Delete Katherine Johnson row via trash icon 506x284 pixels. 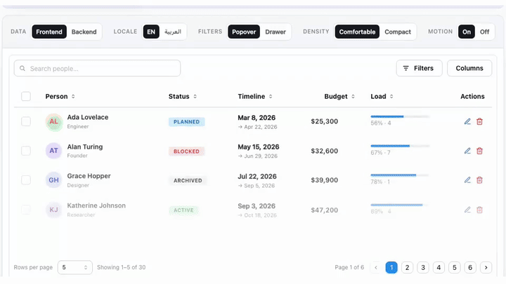pos(479,210)
